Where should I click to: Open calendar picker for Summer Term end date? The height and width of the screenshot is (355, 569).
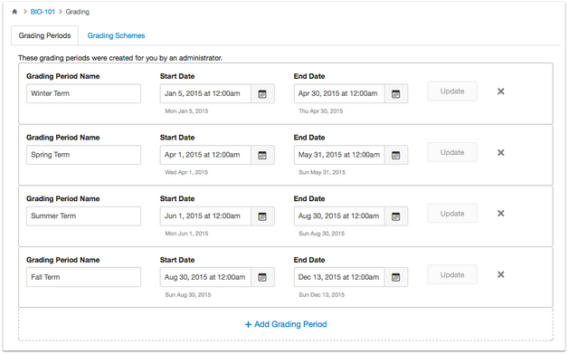396,216
